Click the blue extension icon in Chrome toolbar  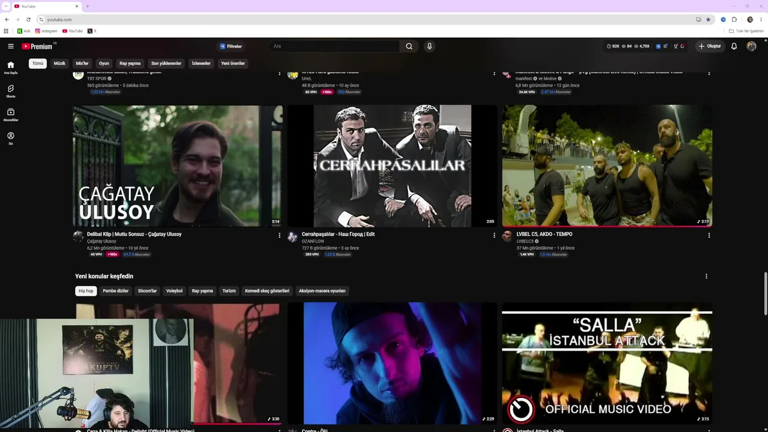click(x=723, y=19)
